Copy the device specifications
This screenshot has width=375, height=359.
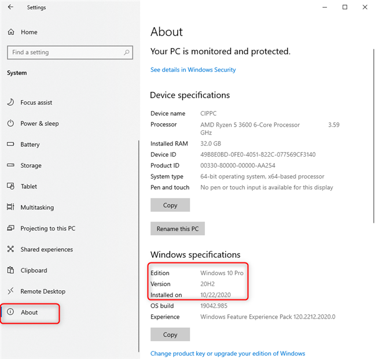pos(170,205)
